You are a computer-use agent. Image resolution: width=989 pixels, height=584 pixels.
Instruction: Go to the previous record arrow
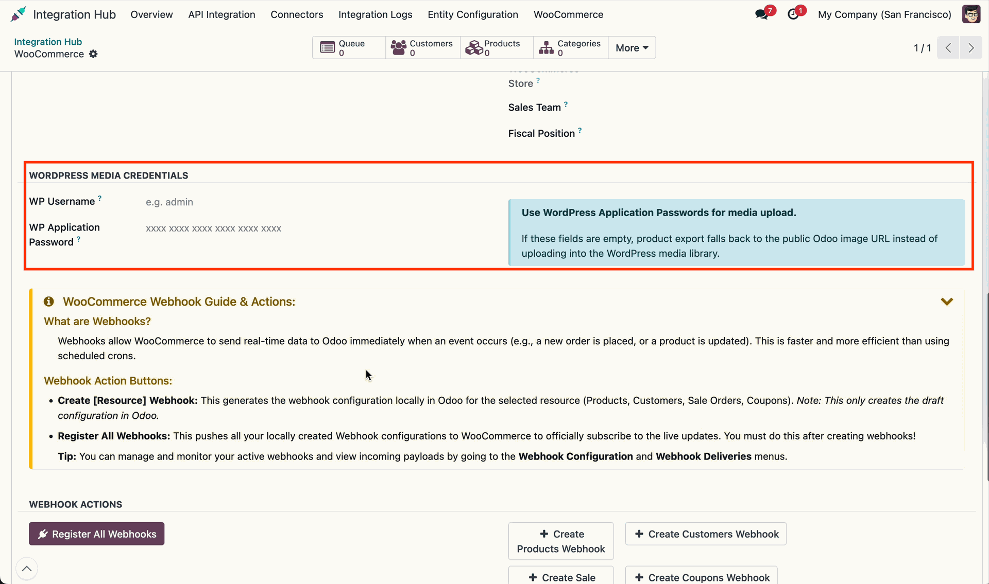point(948,48)
